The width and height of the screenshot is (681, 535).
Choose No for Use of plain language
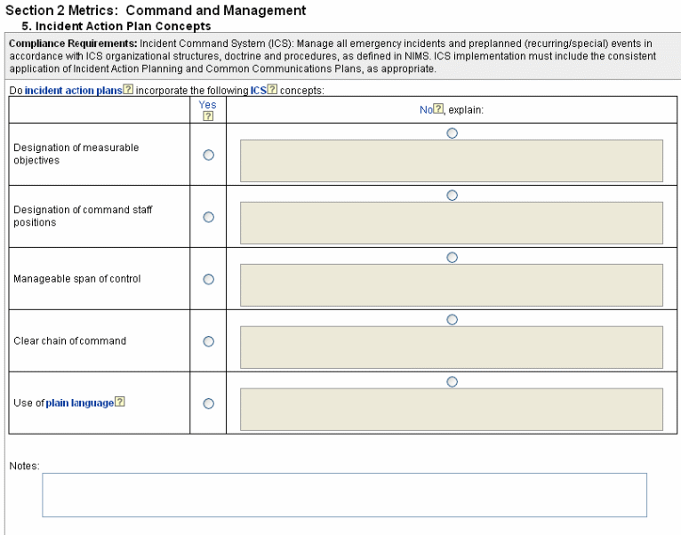point(452,381)
